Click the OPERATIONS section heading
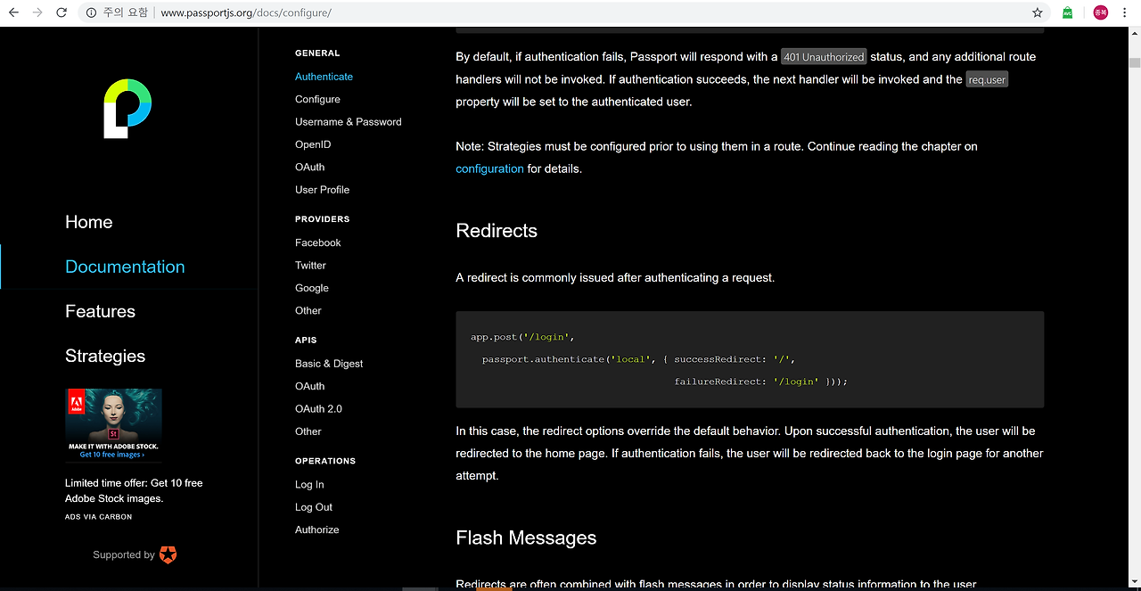This screenshot has height=591, width=1141. tap(325, 461)
